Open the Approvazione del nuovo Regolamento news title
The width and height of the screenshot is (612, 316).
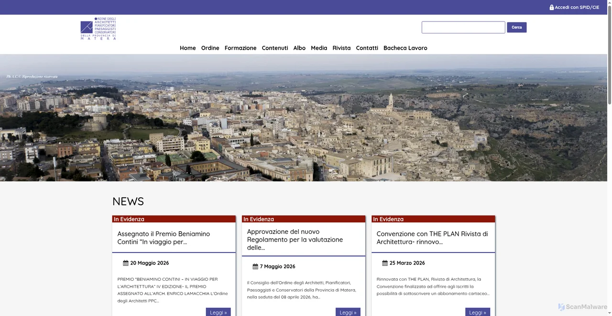click(295, 240)
